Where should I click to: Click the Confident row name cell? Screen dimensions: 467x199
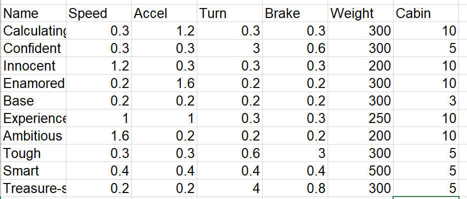tap(33, 48)
